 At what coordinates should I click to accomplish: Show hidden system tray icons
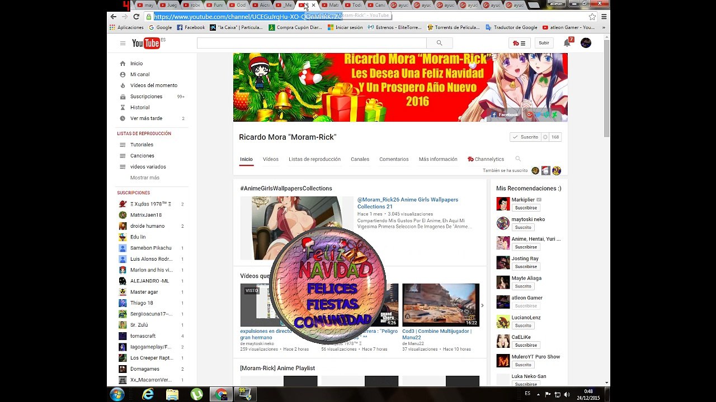pos(538,394)
